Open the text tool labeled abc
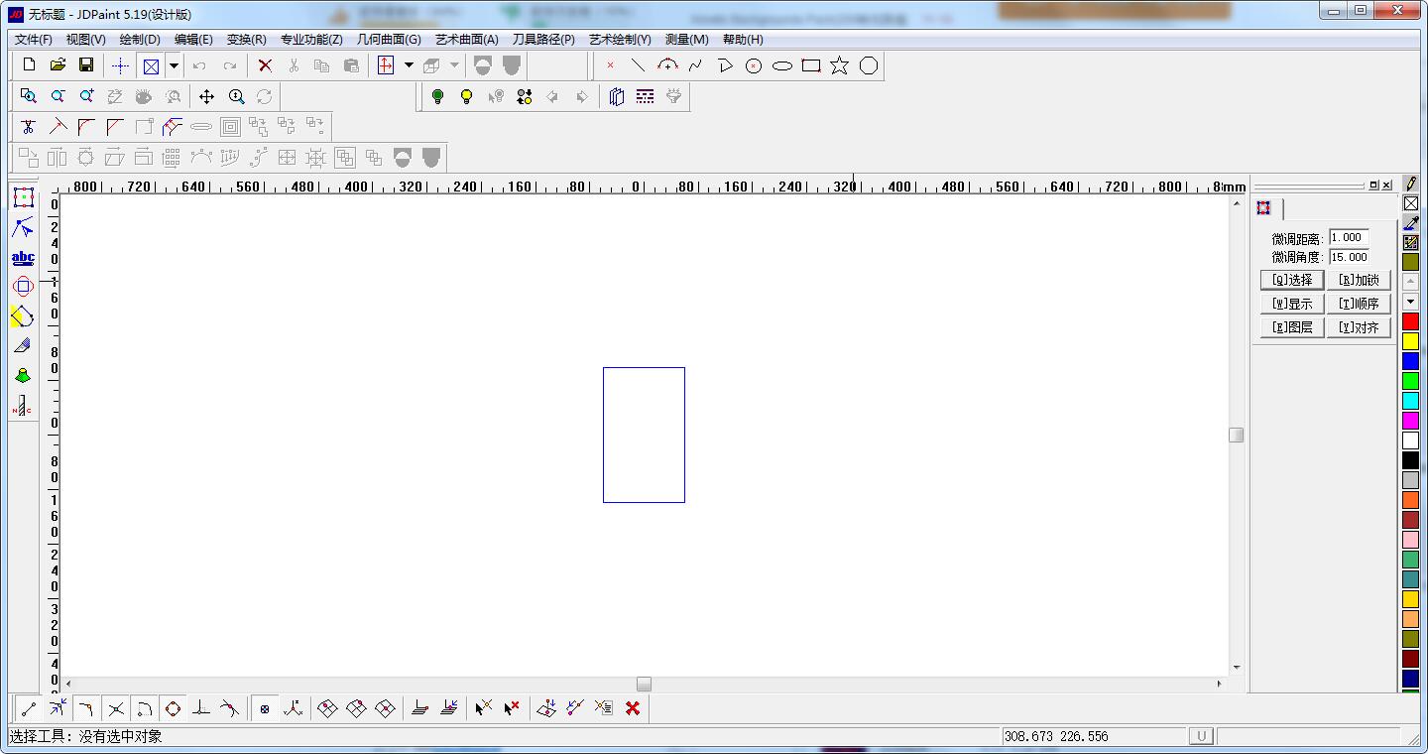This screenshot has height=754, width=1428. (x=23, y=258)
